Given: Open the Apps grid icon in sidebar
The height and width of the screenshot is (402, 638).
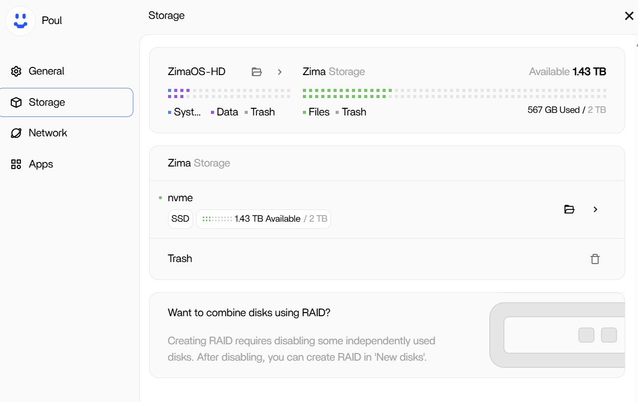Looking at the screenshot, I should tap(16, 164).
